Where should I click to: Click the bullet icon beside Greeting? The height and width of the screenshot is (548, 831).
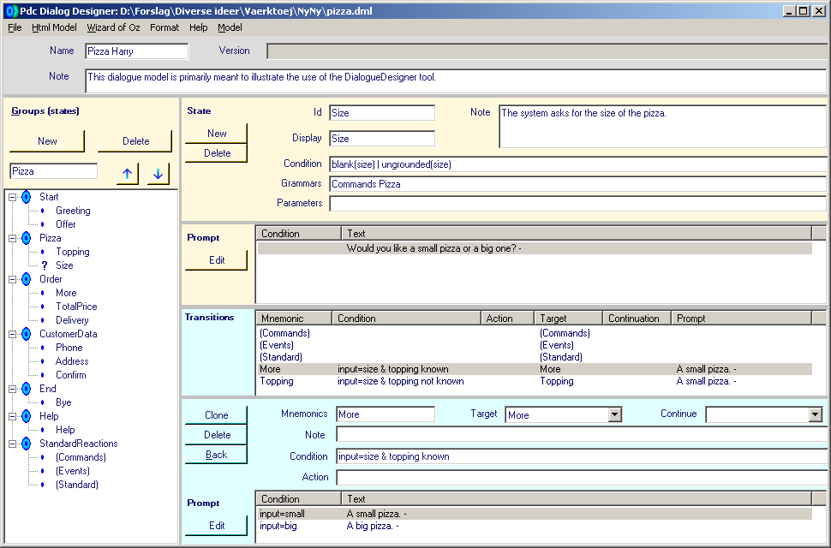[x=43, y=211]
